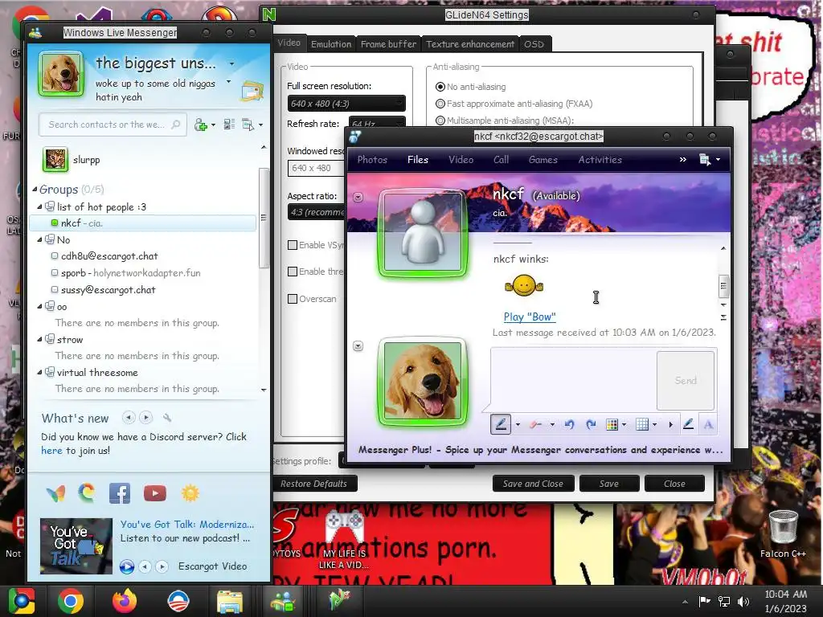Click the wrench icon next to What's new

pos(167,418)
